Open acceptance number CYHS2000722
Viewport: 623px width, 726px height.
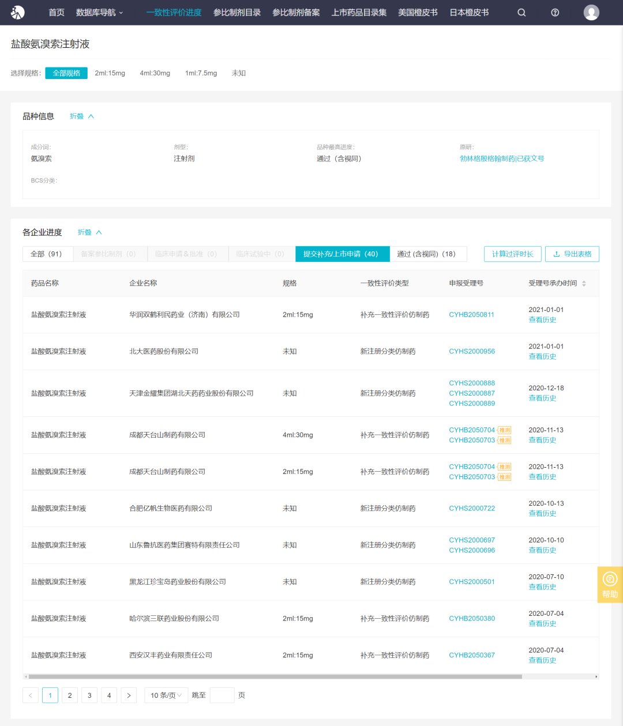472,509
